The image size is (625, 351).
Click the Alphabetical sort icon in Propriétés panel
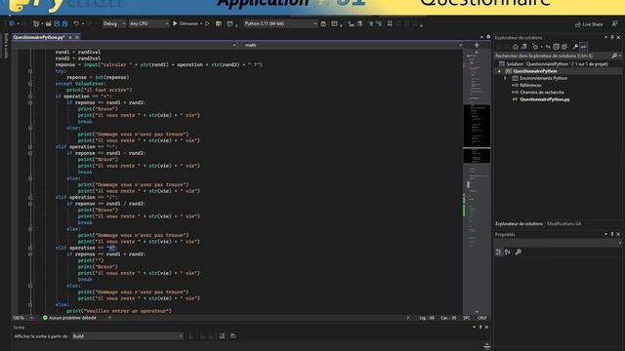(508, 252)
